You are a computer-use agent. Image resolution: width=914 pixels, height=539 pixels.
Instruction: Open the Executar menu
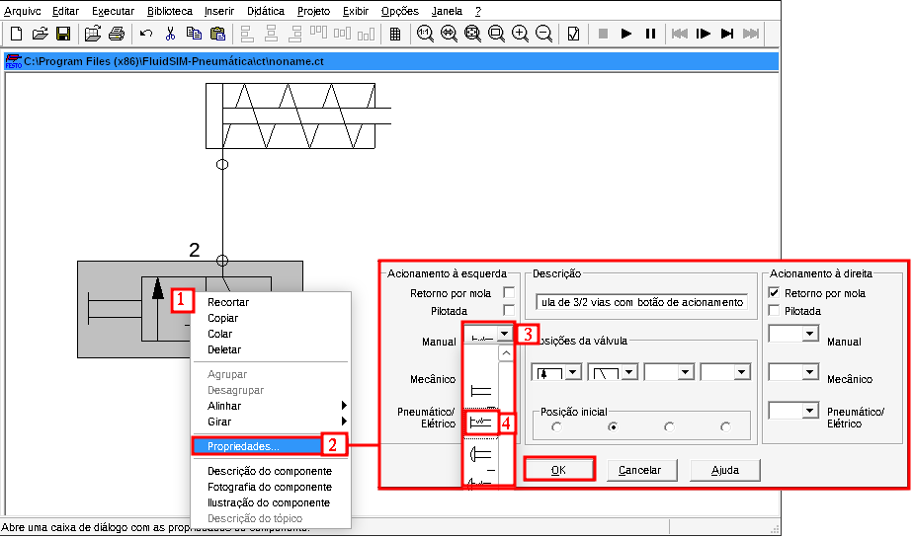click(x=113, y=11)
